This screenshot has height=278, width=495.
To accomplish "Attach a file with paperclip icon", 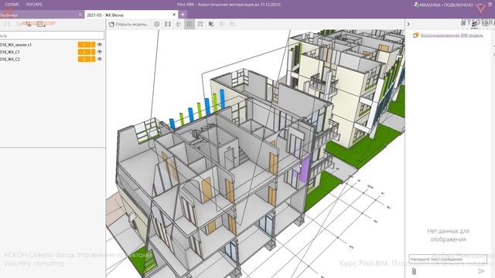I will (415, 271).
